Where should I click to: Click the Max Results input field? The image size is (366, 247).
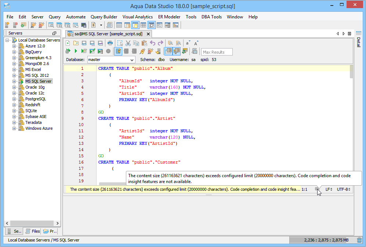217,52
